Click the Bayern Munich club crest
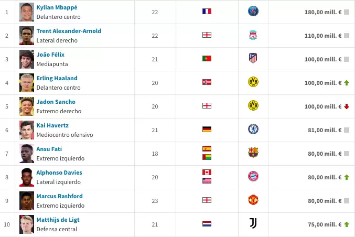The height and width of the screenshot is (237, 355). tap(253, 176)
